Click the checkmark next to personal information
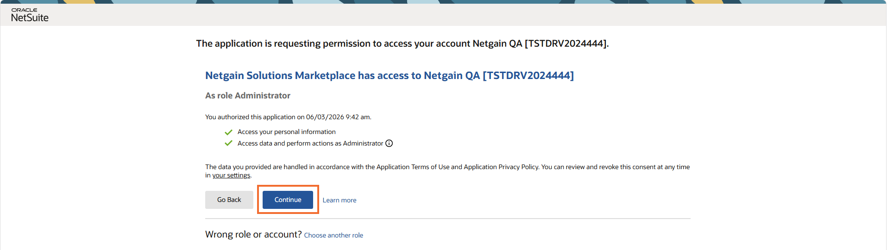The height and width of the screenshot is (250, 887). 228,132
